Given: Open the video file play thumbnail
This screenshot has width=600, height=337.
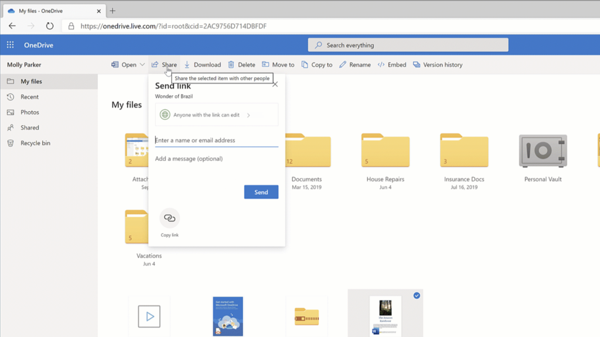Looking at the screenshot, I should pyautogui.click(x=149, y=317).
